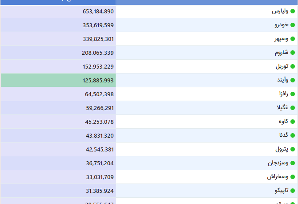
Task: Click the value 45,253,078
Action: coord(99,122)
